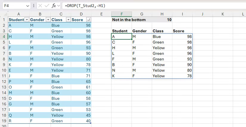The image size is (246, 127).
Task: Click the formula bar vertical dots handle
Action: [34, 6]
